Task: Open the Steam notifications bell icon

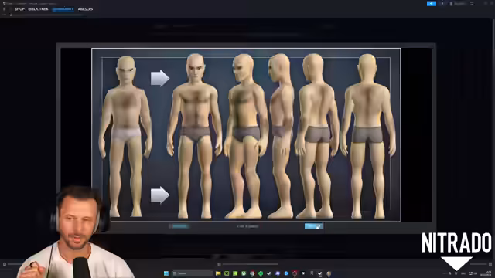Action: click(442, 3)
